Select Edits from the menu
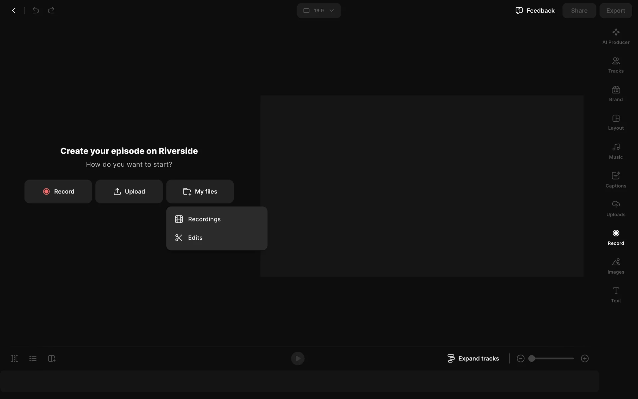Image resolution: width=638 pixels, height=399 pixels. pos(195,238)
